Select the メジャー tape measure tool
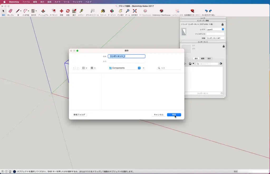The image size is (270, 174). pos(81,11)
